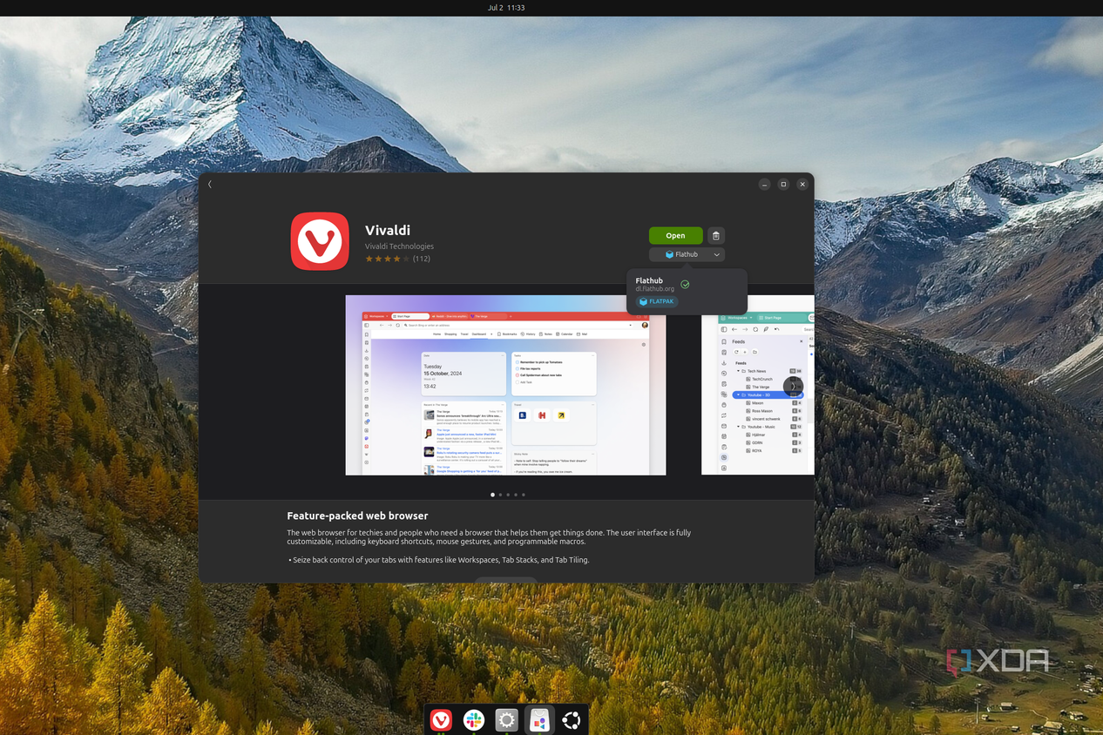Click the Vivaldi app logo
The height and width of the screenshot is (735, 1103).
[x=320, y=241]
